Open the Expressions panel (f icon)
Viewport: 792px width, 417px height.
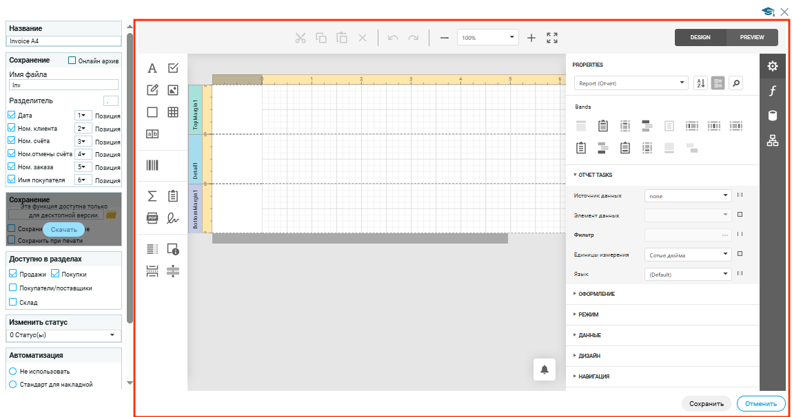coord(773,91)
